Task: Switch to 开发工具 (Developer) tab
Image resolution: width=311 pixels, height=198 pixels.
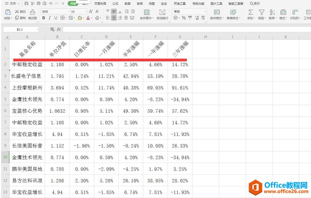Action: coord(180,3)
